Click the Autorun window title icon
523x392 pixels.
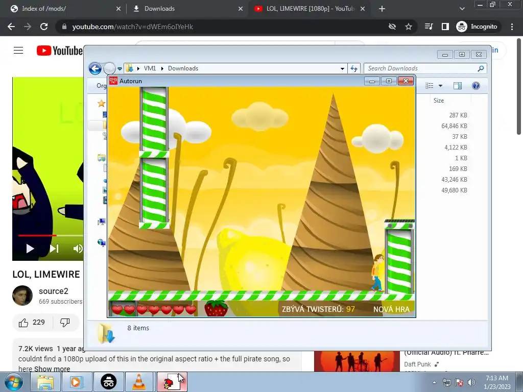point(113,81)
